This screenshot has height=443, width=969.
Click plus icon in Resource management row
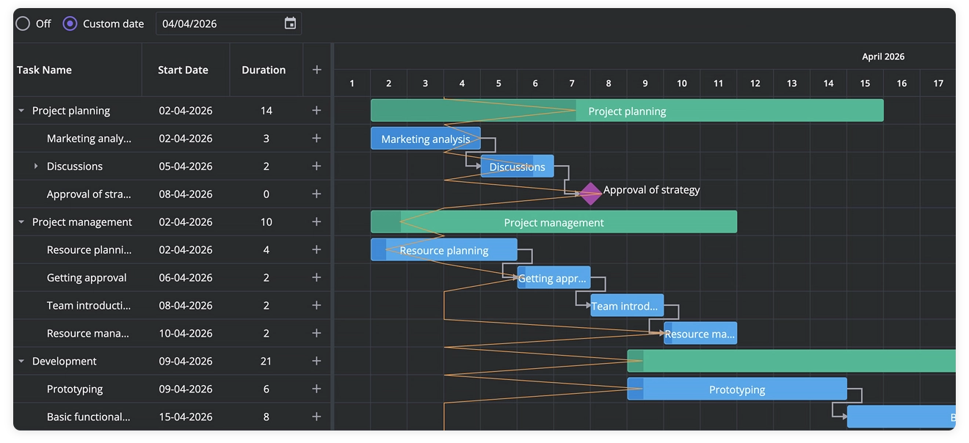(x=316, y=334)
